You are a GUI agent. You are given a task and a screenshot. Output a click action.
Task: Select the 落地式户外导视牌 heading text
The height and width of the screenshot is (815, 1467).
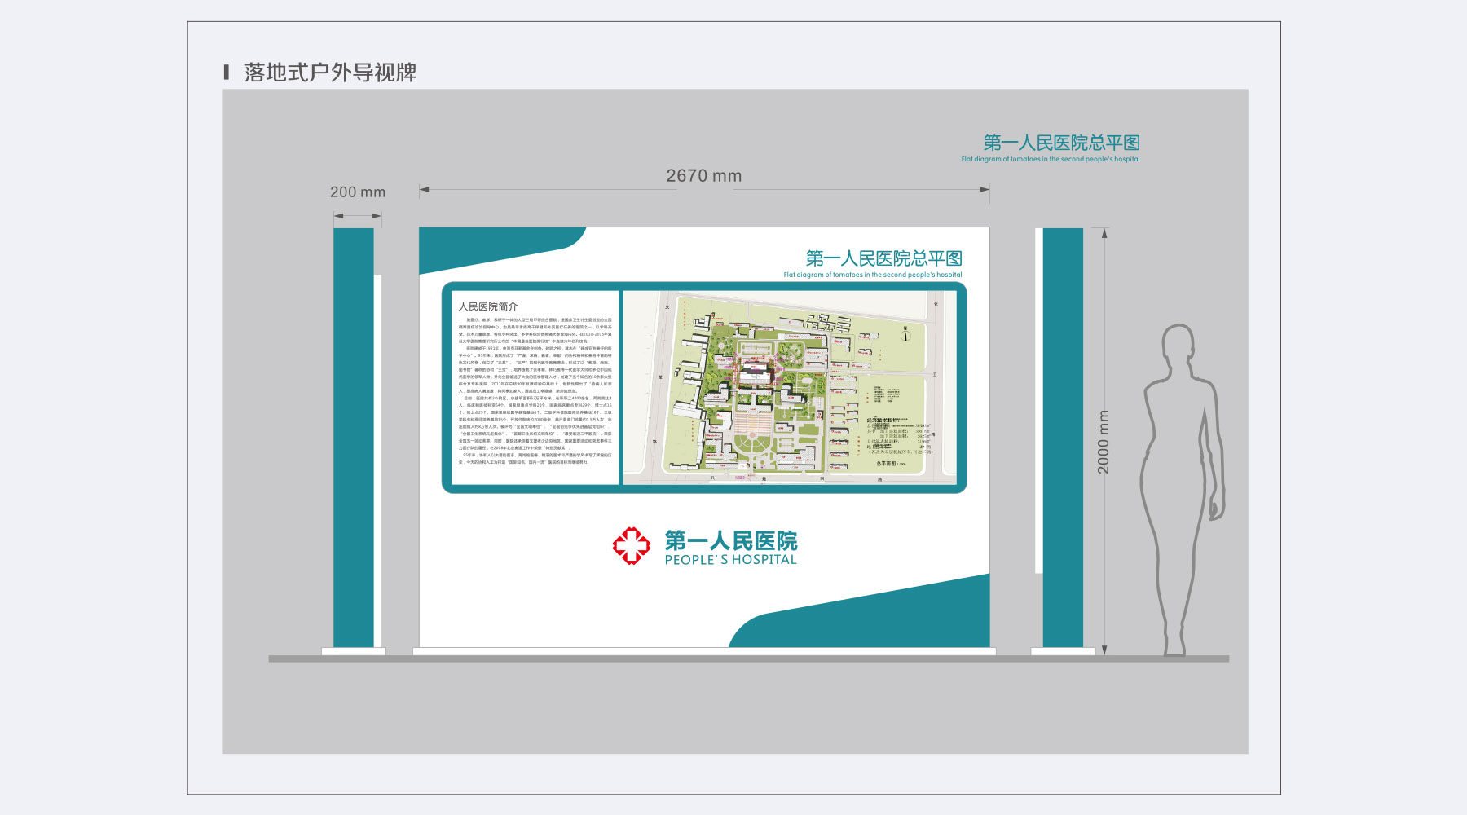(330, 73)
